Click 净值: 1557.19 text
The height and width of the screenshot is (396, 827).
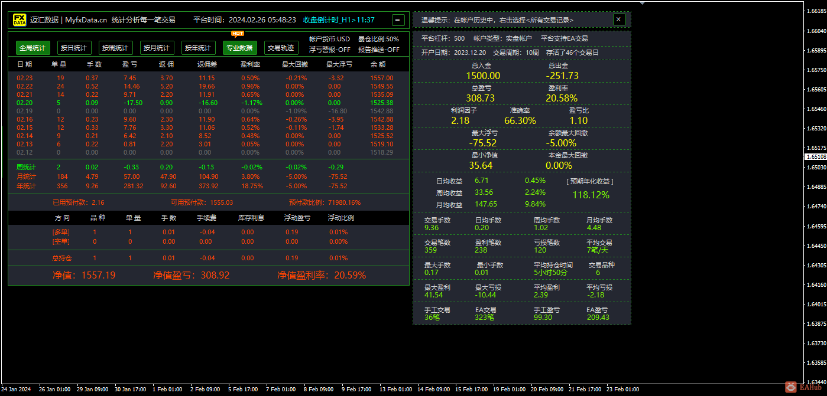pyautogui.click(x=84, y=276)
